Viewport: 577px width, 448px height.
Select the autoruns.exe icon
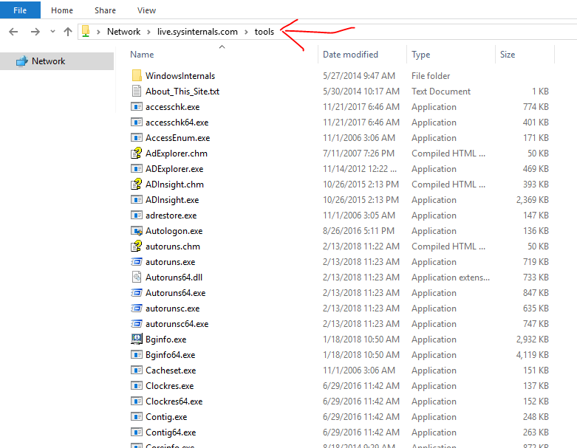[137, 262]
